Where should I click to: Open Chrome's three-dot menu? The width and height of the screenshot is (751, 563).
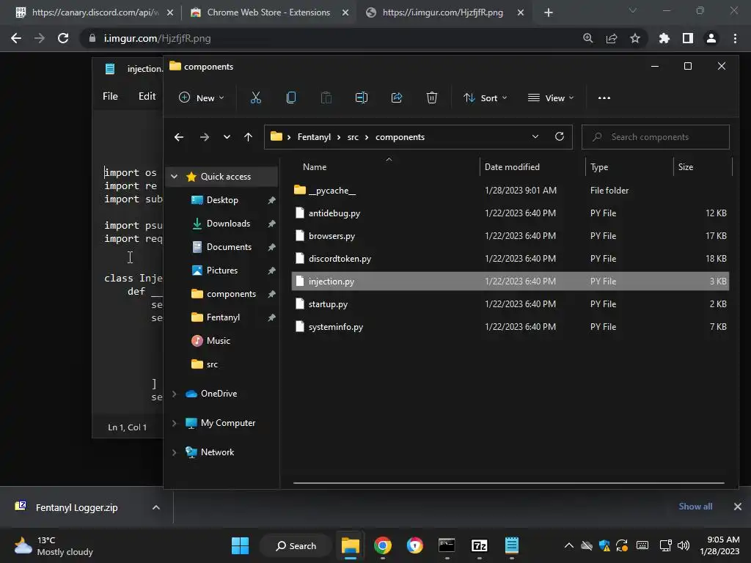(x=735, y=38)
